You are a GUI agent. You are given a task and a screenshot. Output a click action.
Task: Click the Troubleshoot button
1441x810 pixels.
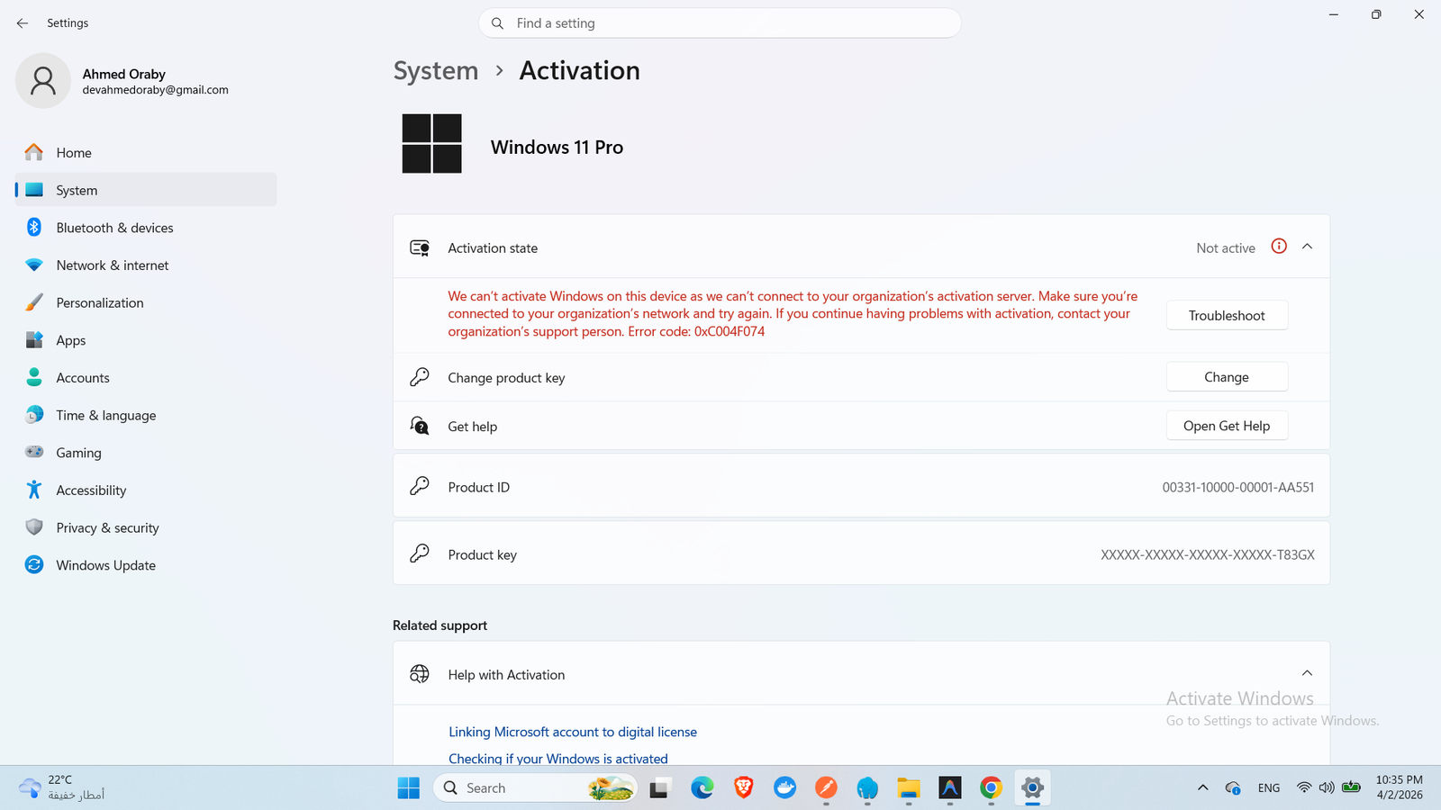click(1227, 315)
